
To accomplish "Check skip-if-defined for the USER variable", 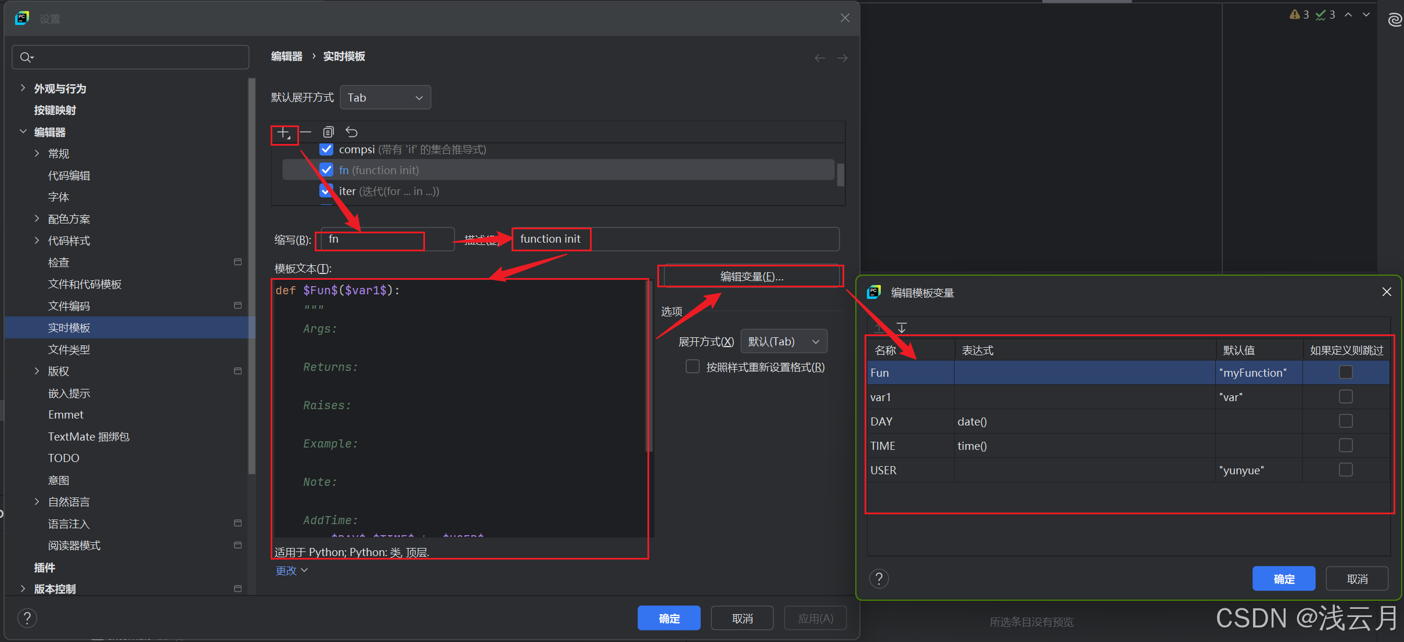I will pyautogui.click(x=1346, y=470).
